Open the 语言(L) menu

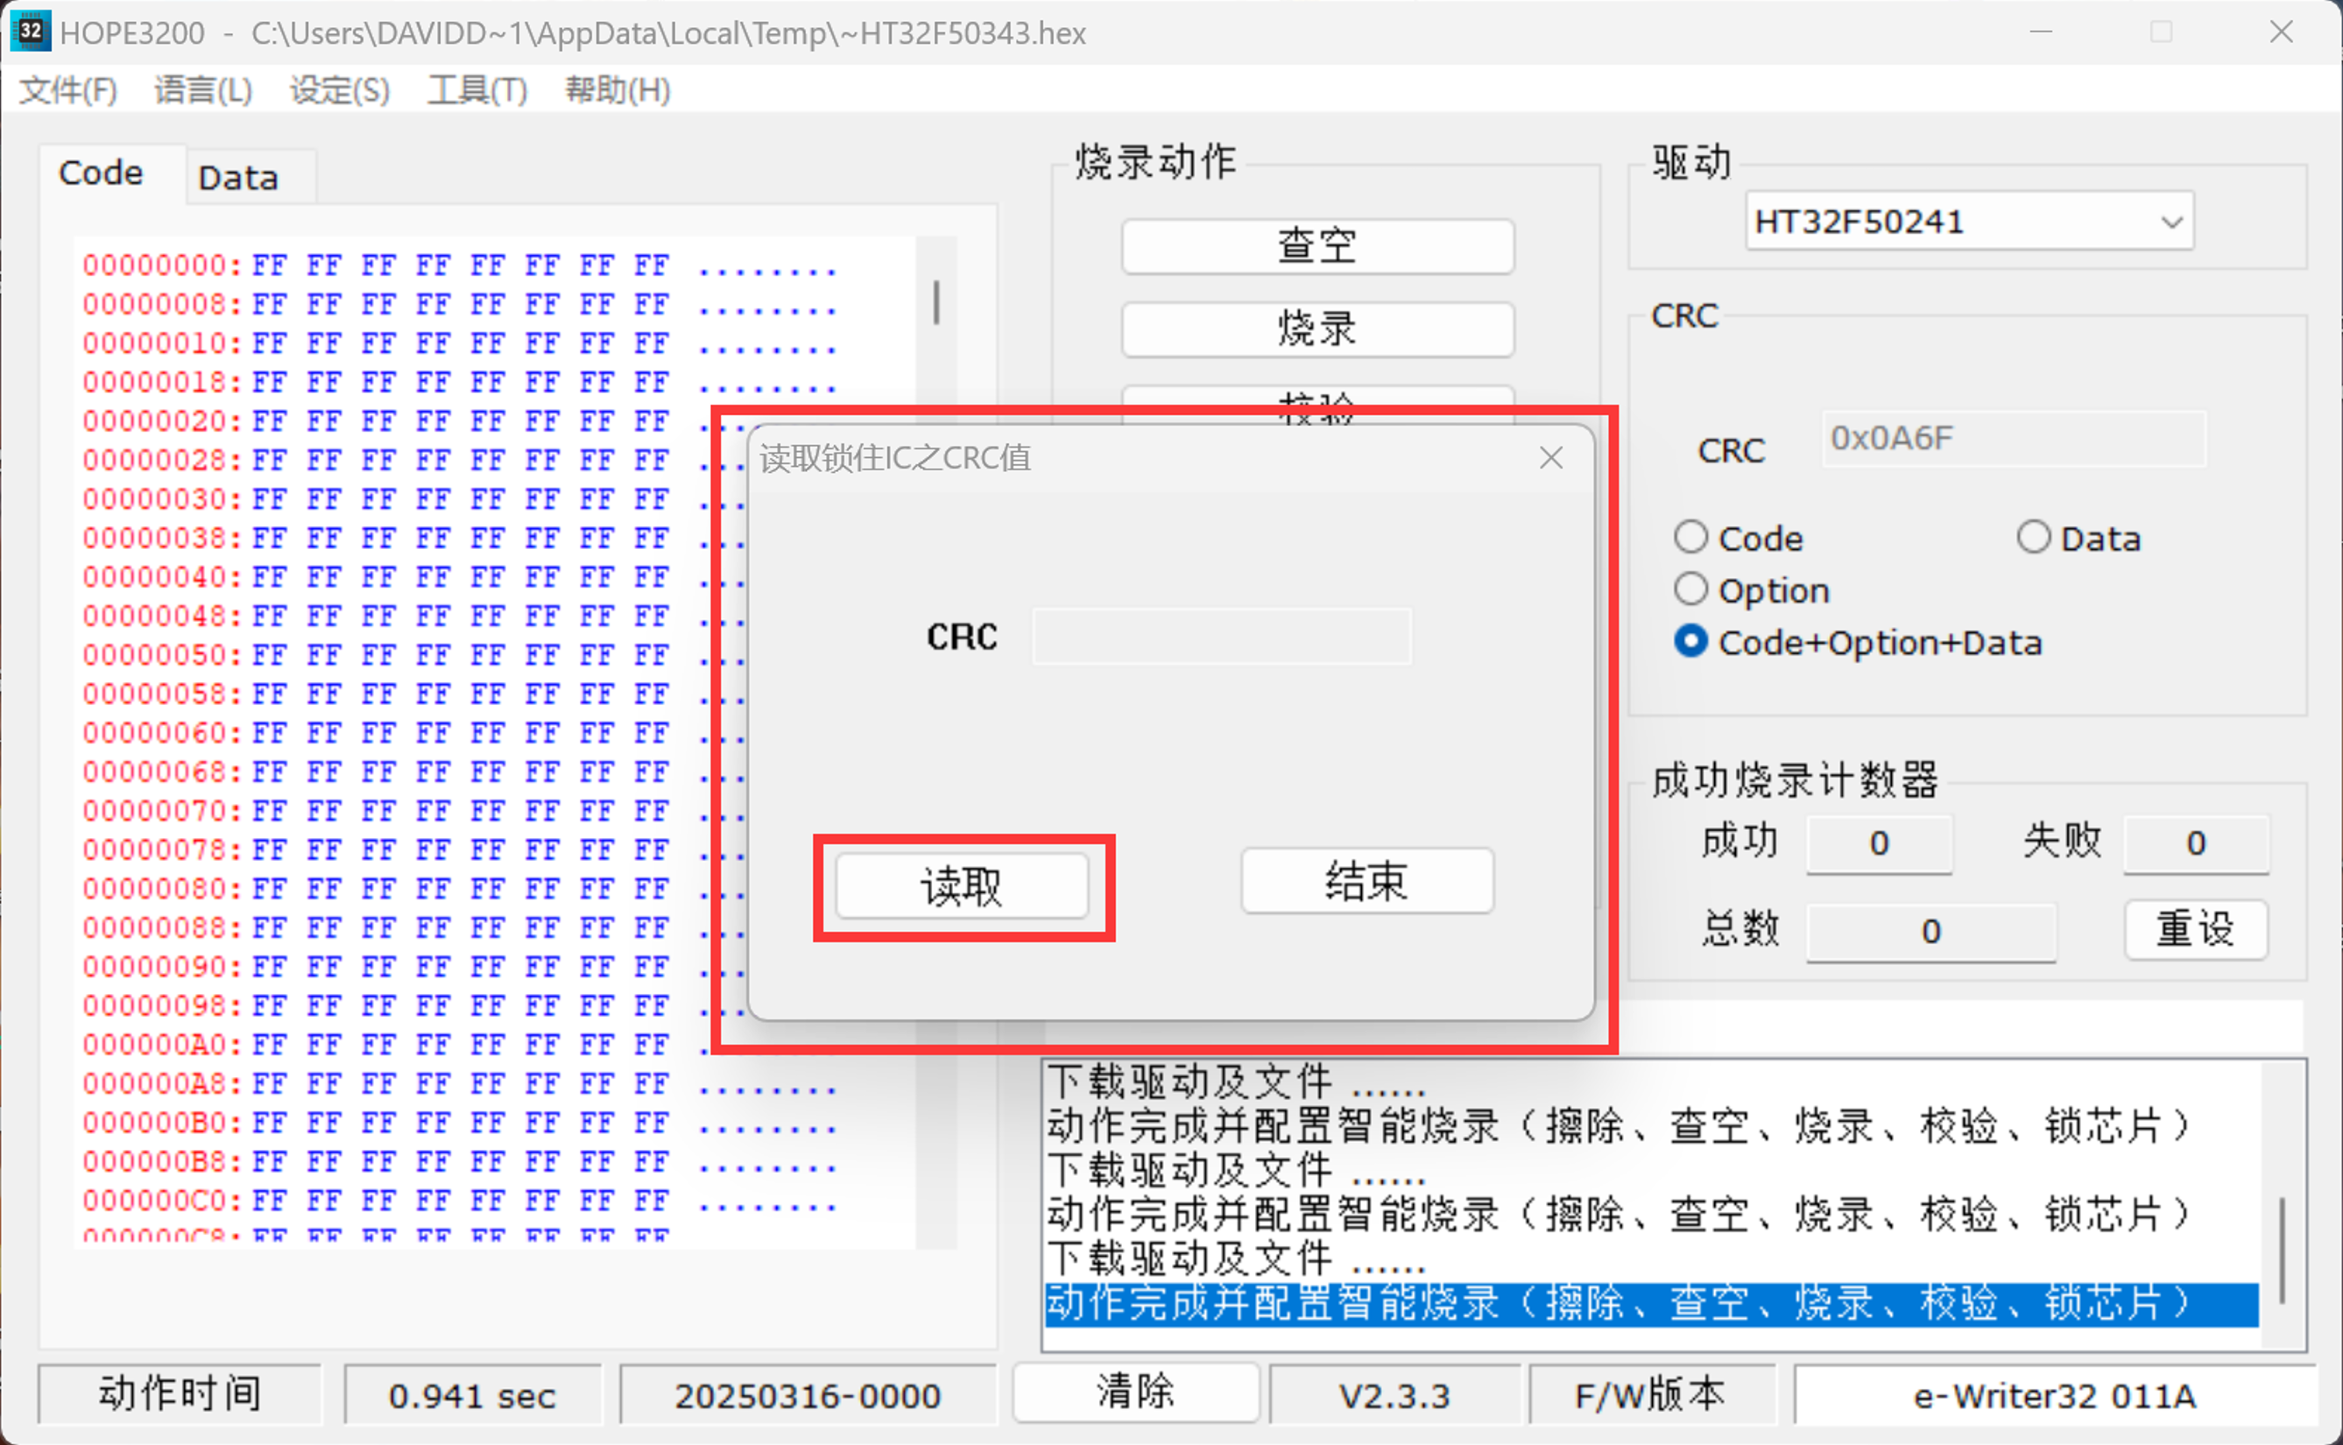click(202, 91)
